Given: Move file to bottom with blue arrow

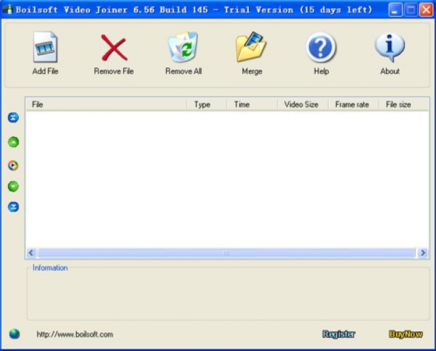Looking at the screenshot, I should pyautogui.click(x=13, y=207).
